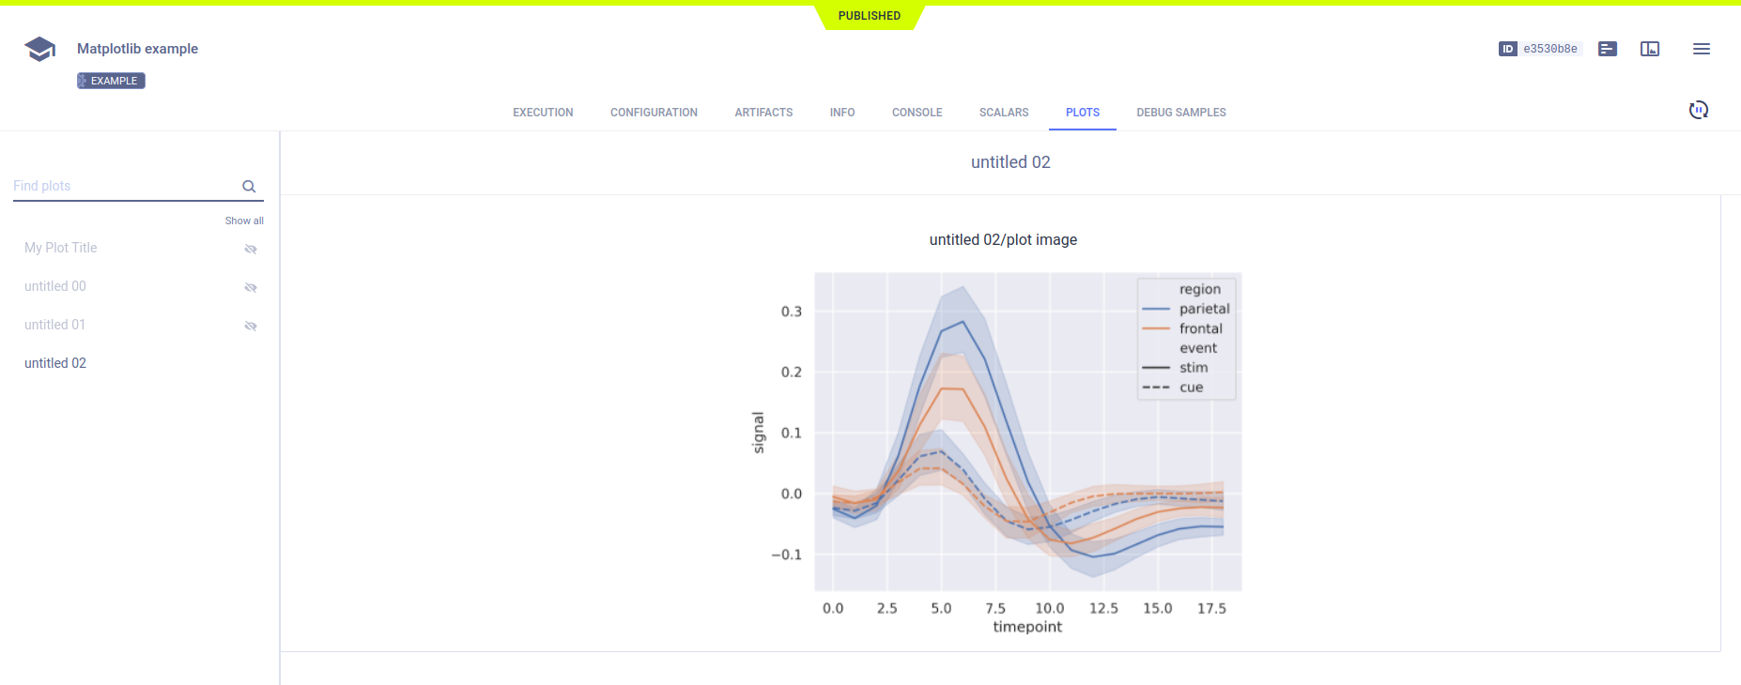
Task: Switch to the SCALARS tab
Action: coord(1003,113)
